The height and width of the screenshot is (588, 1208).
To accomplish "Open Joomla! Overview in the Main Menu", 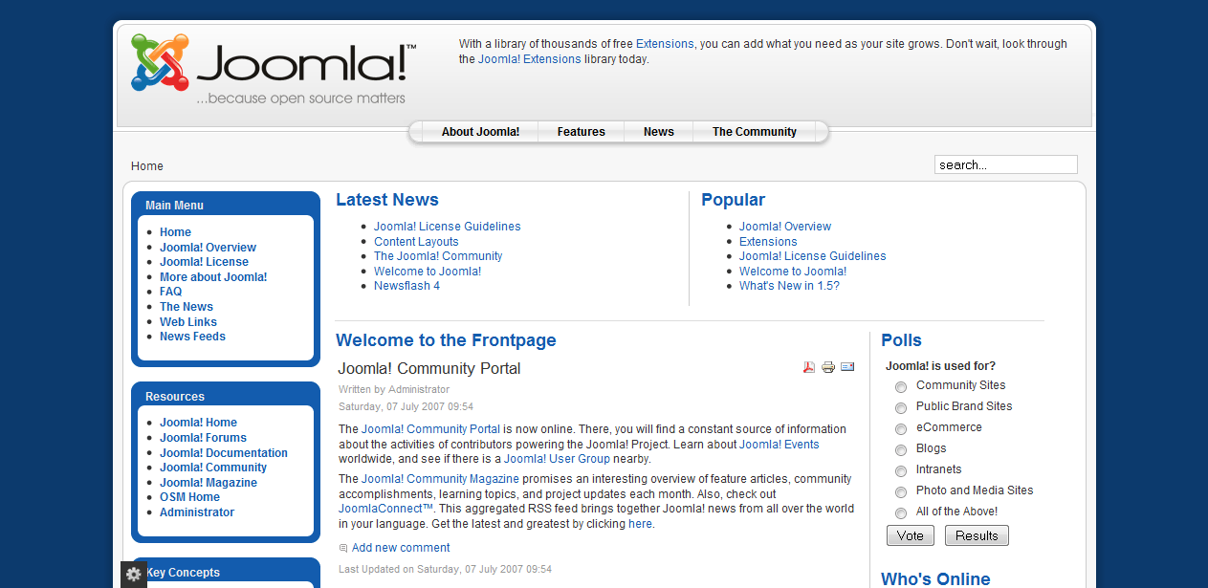I will point(208,248).
